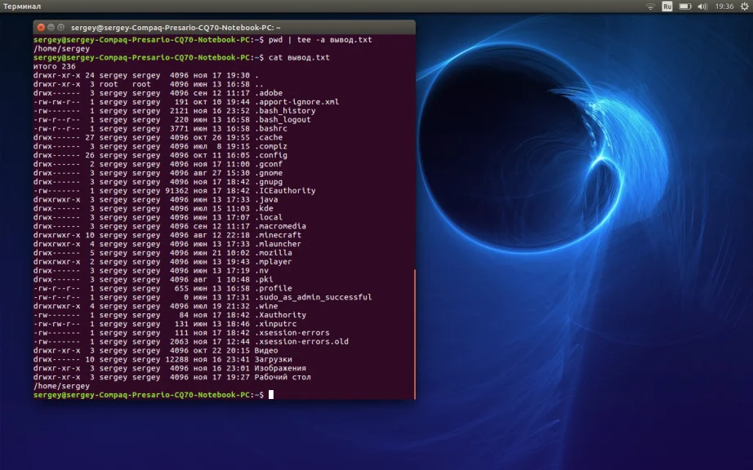Click the Рабочий стол directory entry

click(x=283, y=377)
